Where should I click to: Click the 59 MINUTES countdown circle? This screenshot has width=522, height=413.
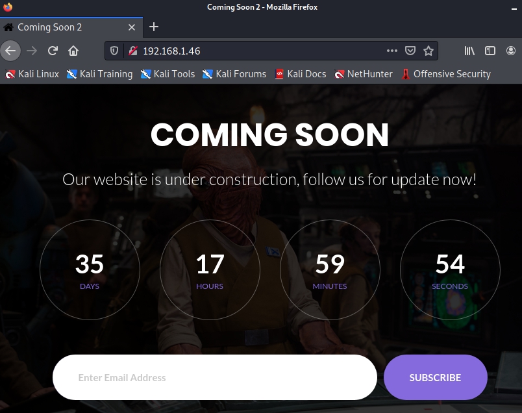tap(330, 269)
